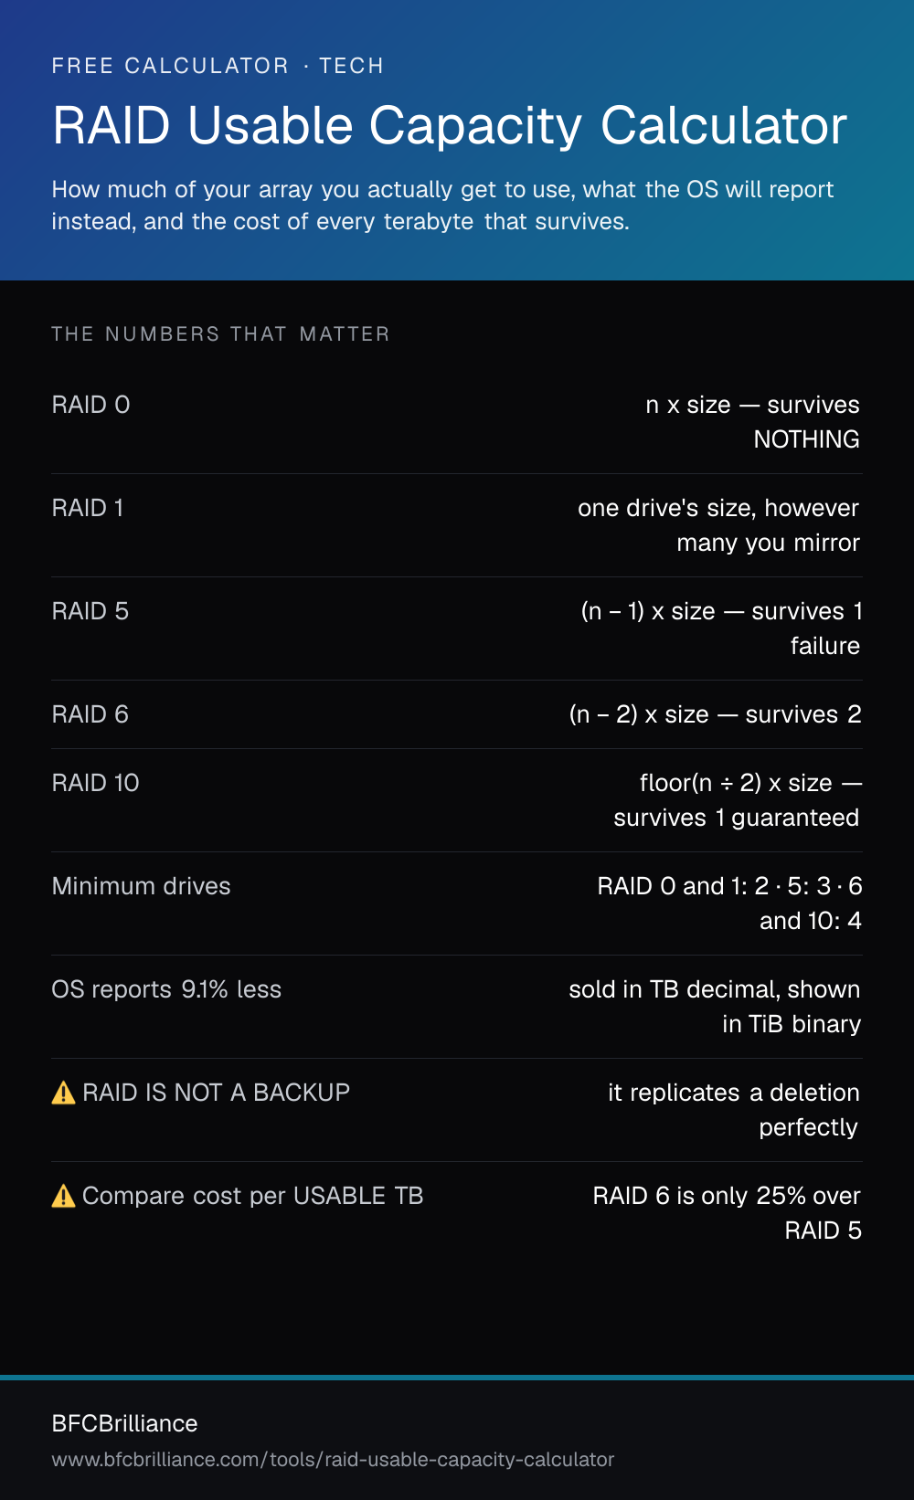Select the RAID 10 row label

tap(96, 783)
